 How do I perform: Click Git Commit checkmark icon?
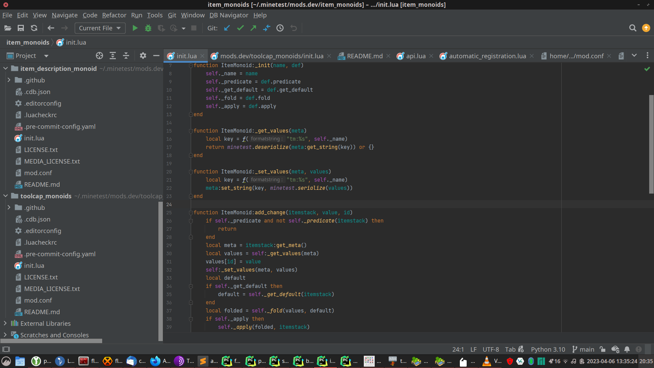coord(240,28)
